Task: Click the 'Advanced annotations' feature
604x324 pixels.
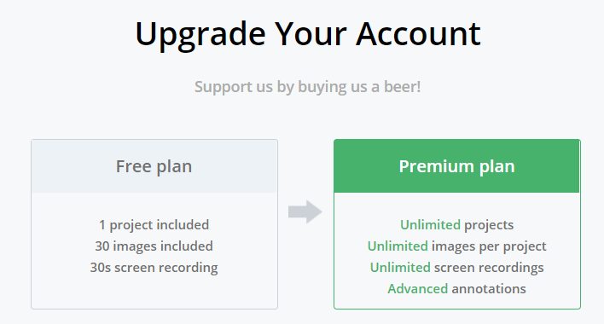Action: click(x=457, y=288)
